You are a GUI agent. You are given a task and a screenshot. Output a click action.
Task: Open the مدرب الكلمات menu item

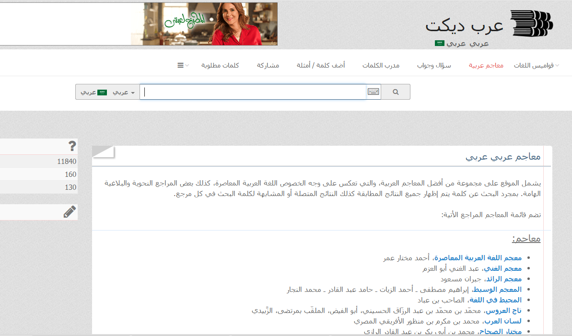pos(381,65)
